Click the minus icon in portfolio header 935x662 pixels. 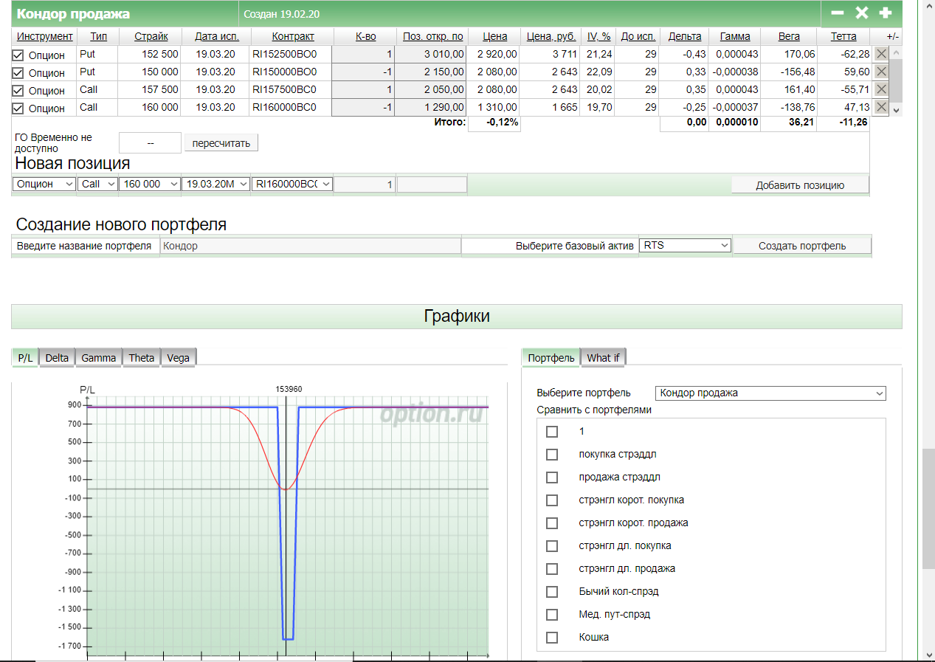coord(838,13)
